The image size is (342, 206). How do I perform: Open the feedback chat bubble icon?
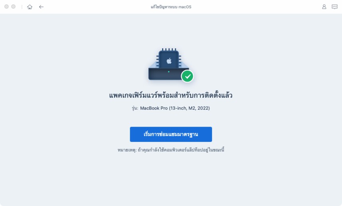334,7
